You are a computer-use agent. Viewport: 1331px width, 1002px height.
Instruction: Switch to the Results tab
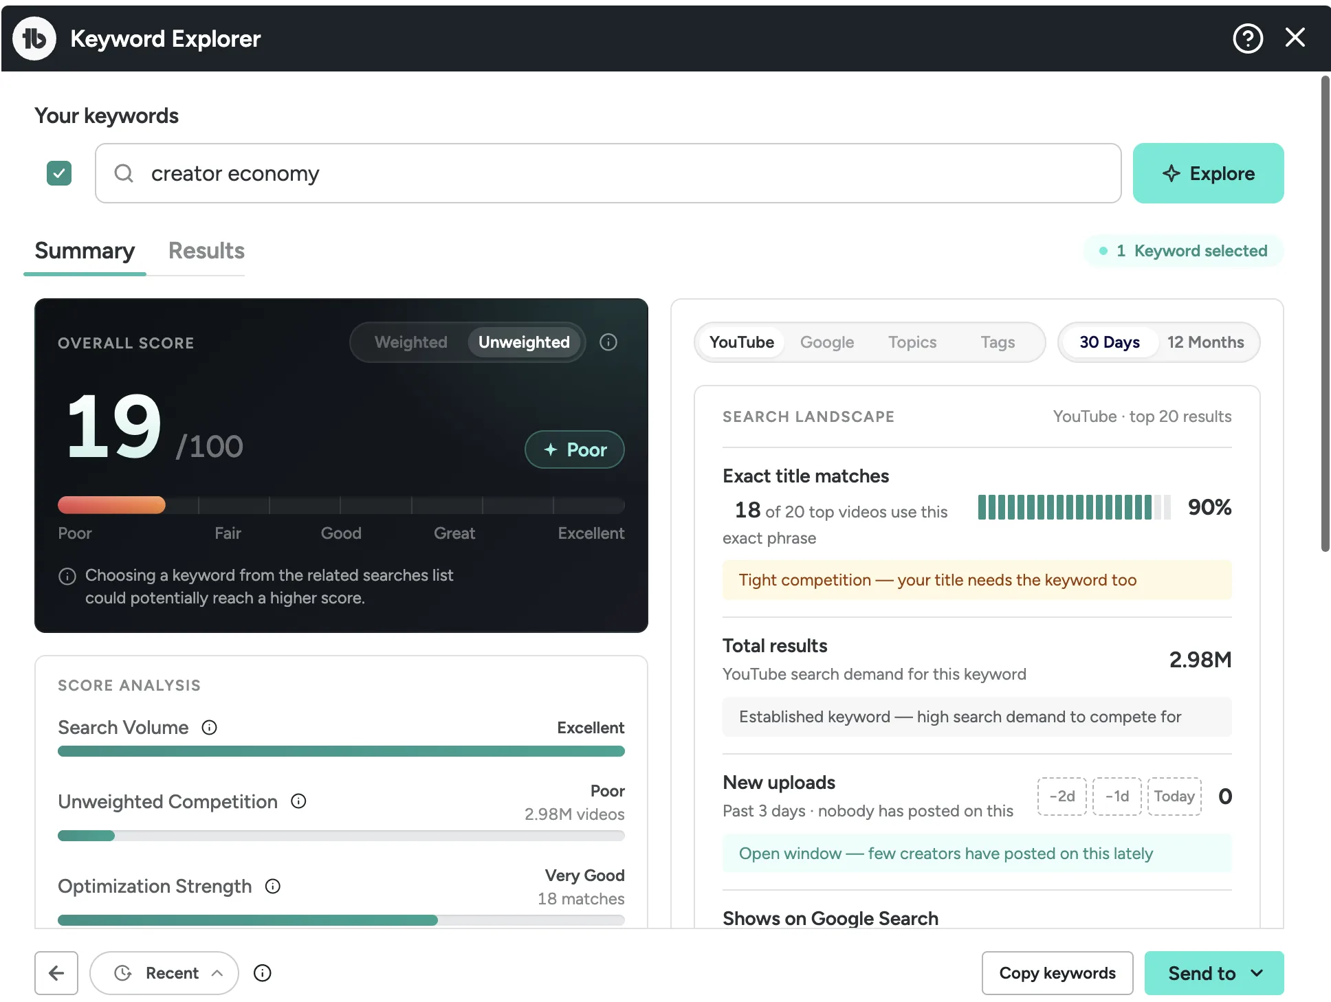(x=206, y=251)
